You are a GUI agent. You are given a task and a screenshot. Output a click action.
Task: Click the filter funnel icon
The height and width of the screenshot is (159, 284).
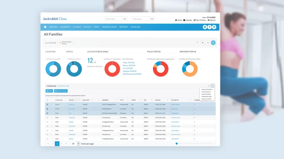[197, 43]
